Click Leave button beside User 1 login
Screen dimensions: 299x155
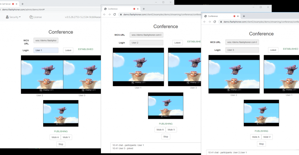(68, 50)
